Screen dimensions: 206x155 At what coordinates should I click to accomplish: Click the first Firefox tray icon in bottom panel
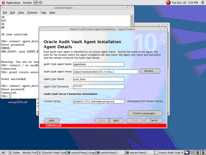tap(198, 153)
